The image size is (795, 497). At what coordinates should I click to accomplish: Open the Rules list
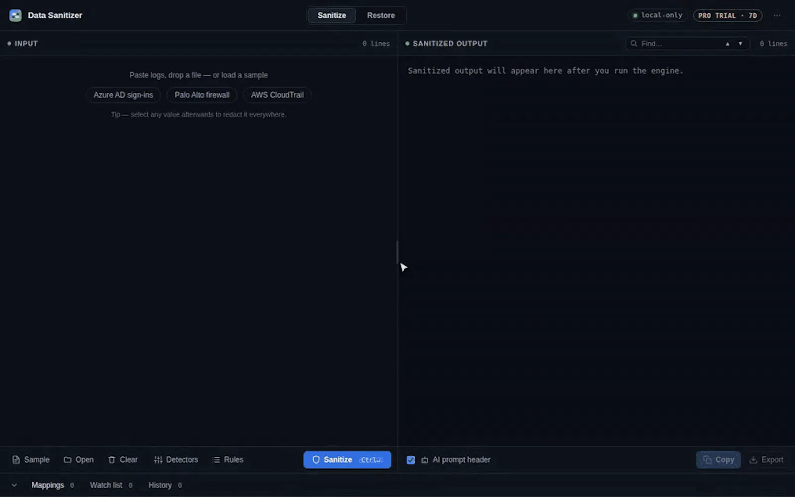[228, 460]
